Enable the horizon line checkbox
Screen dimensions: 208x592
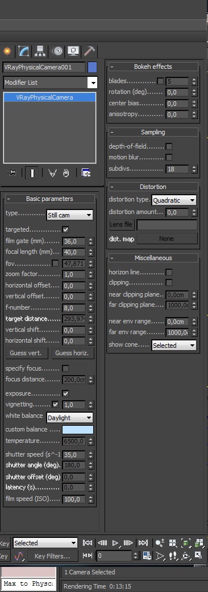click(x=169, y=272)
